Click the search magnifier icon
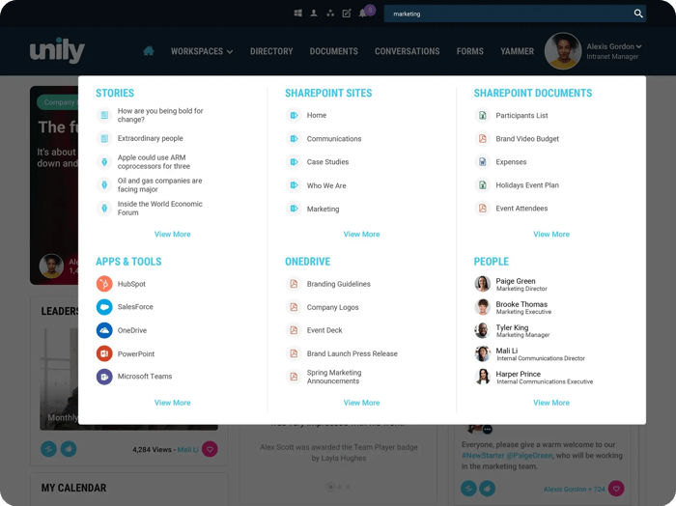Image resolution: width=676 pixels, height=506 pixels. tap(638, 14)
